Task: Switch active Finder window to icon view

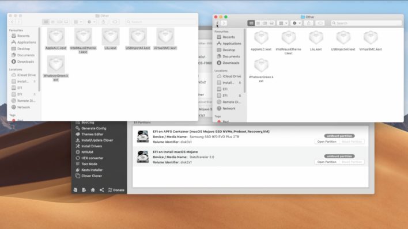Action: pyautogui.click(x=251, y=24)
